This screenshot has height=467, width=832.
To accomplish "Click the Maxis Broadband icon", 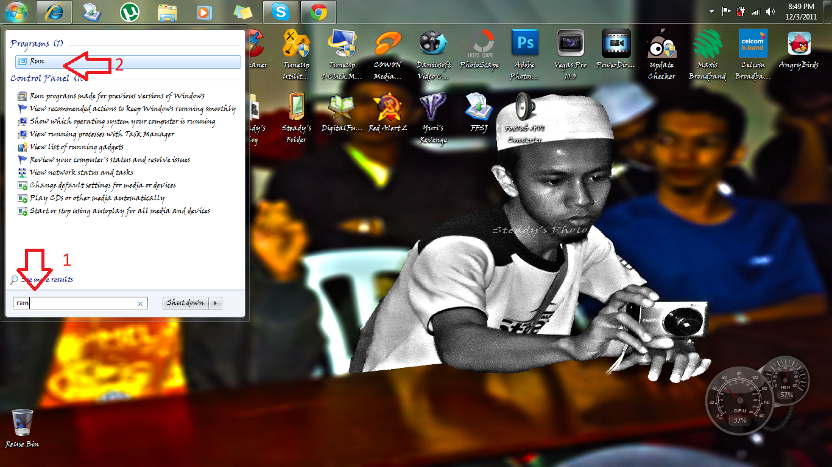I will click(707, 55).
